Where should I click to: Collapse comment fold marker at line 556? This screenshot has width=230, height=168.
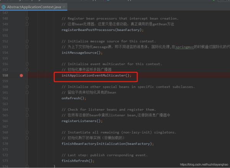click(x=27, y=64)
